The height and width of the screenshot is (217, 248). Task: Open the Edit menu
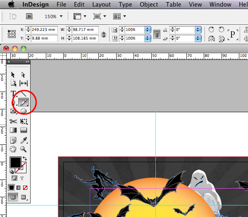(79, 5)
